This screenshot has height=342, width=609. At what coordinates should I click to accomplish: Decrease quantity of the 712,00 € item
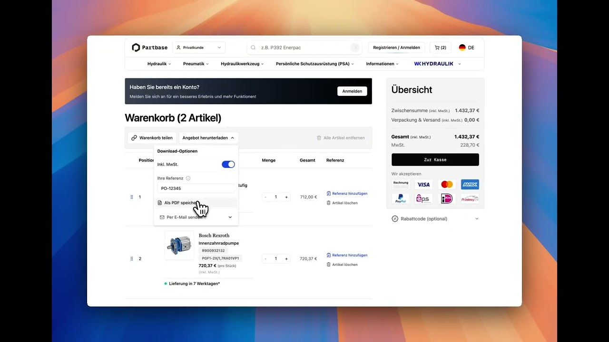click(265, 197)
